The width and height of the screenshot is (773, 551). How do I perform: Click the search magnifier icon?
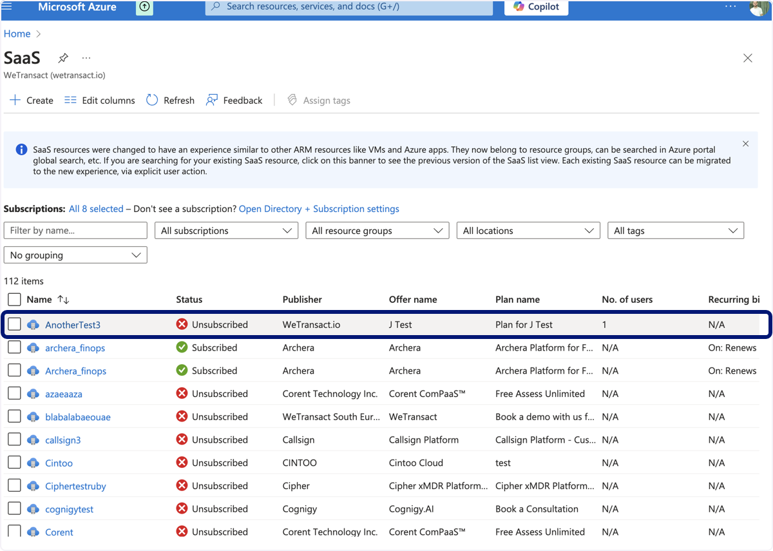[x=216, y=6]
